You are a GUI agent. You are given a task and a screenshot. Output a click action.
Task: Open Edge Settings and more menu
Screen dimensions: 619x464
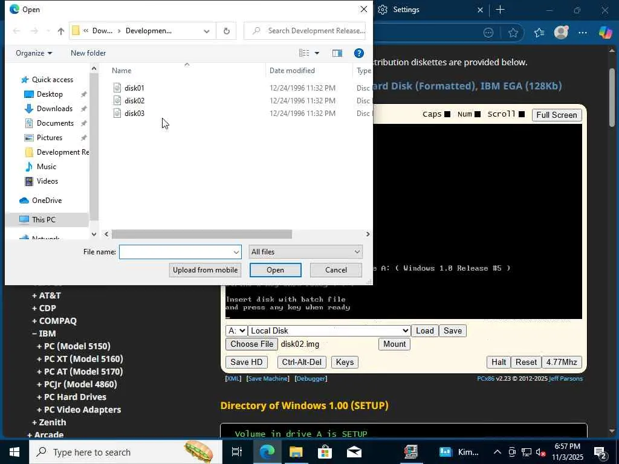coord(583,33)
